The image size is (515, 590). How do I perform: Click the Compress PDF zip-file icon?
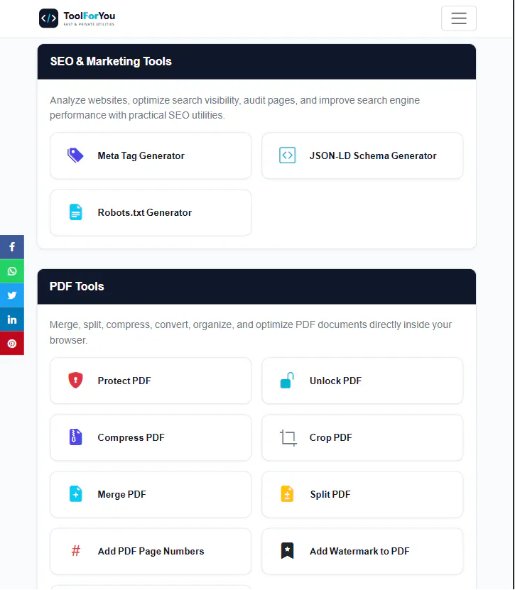point(76,437)
